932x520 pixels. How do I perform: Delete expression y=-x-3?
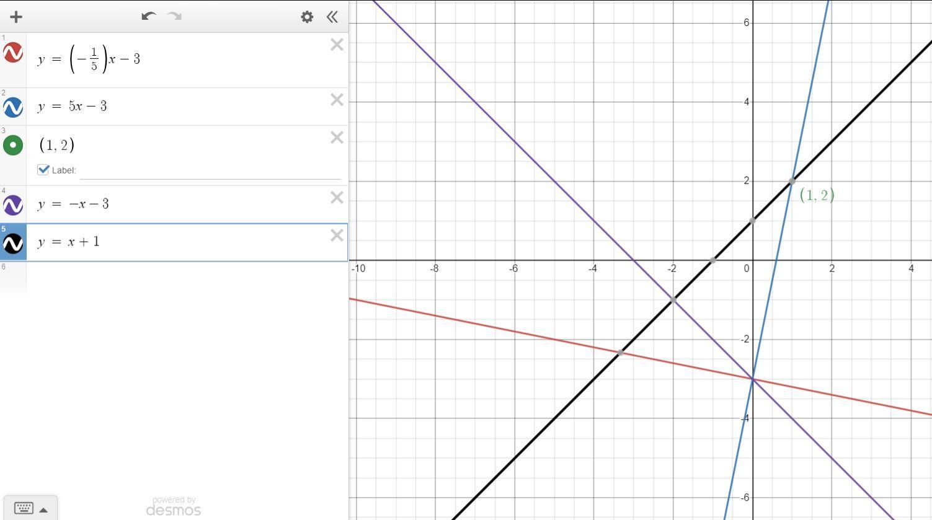[337, 198]
